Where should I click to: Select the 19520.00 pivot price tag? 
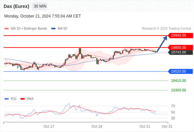(180, 71)
